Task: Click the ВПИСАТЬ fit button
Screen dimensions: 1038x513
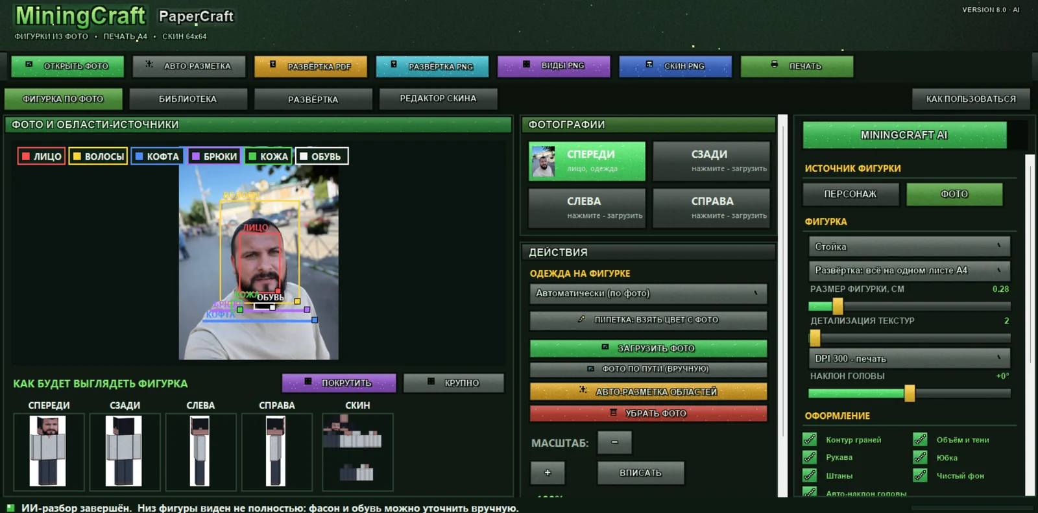Action: pyautogui.click(x=640, y=473)
